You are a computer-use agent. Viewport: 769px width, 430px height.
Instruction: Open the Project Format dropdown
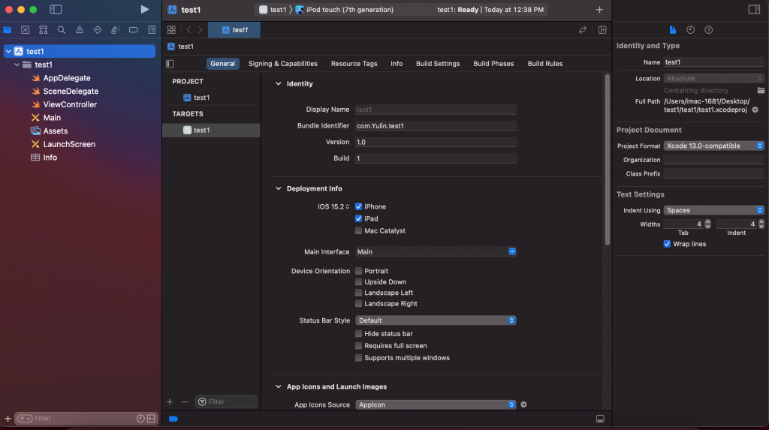tap(713, 146)
